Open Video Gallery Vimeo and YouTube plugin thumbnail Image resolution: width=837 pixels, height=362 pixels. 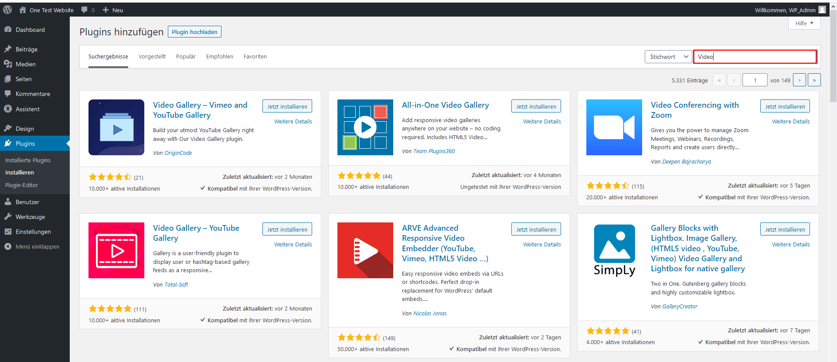coord(116,127)
